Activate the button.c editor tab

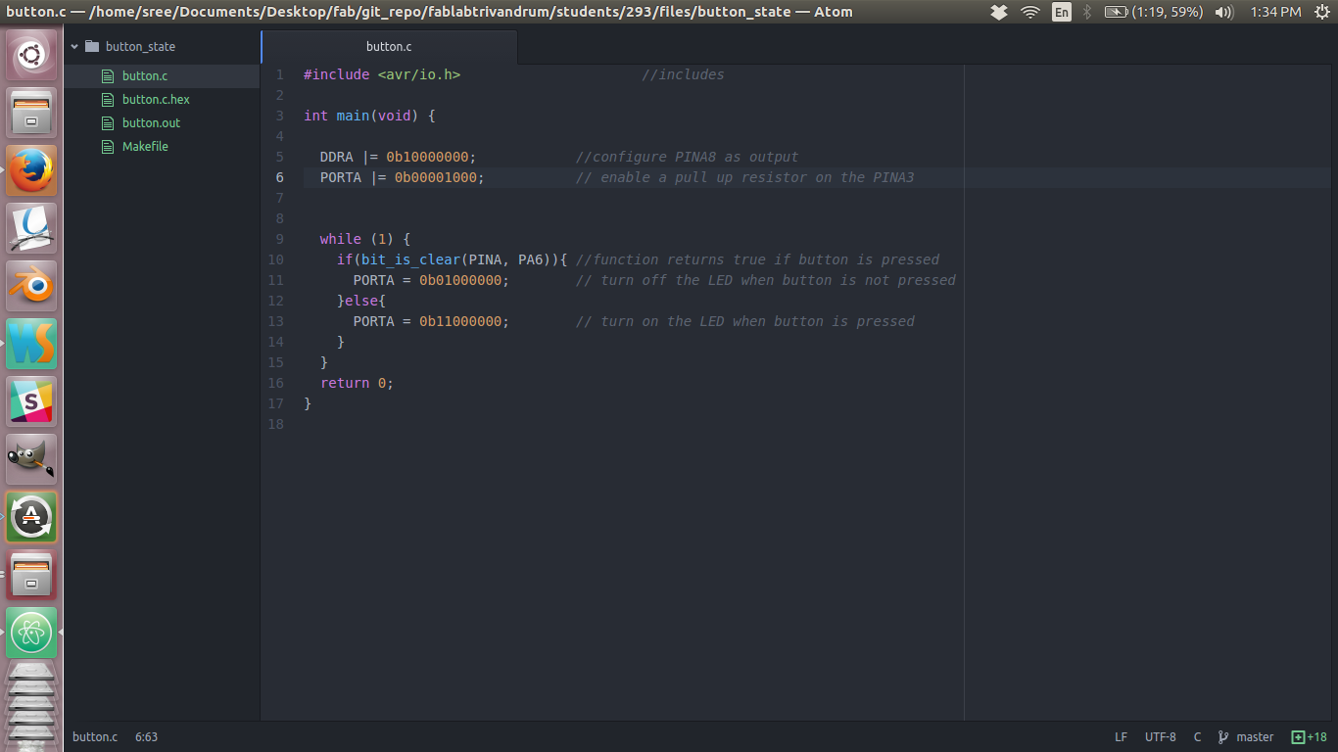[x=389, y=46]
